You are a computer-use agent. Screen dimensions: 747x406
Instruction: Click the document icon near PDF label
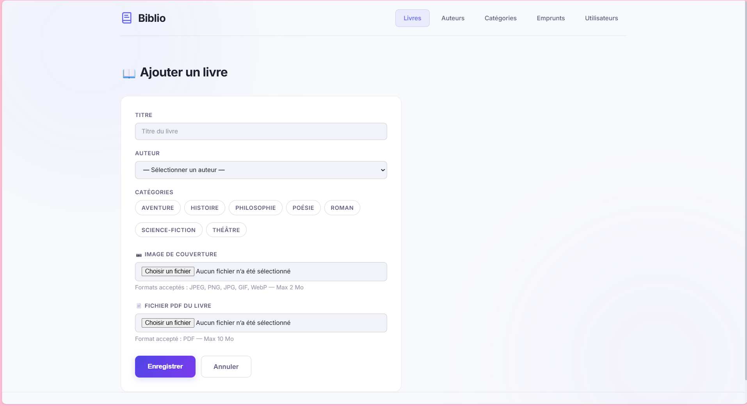[139, 306]
